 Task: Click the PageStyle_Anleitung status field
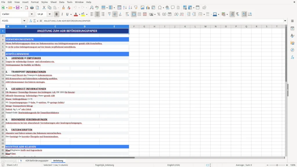(104, 165)
